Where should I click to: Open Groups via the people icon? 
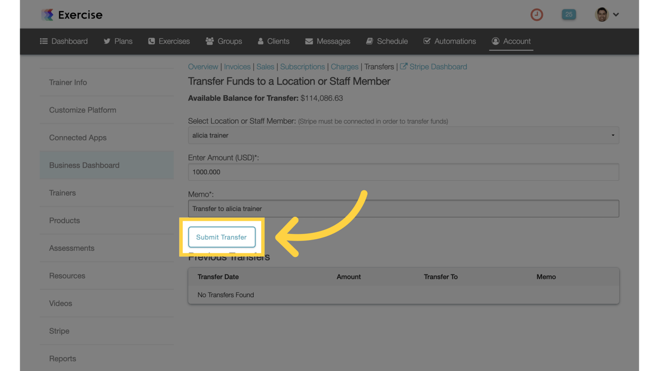coord(209,41)
